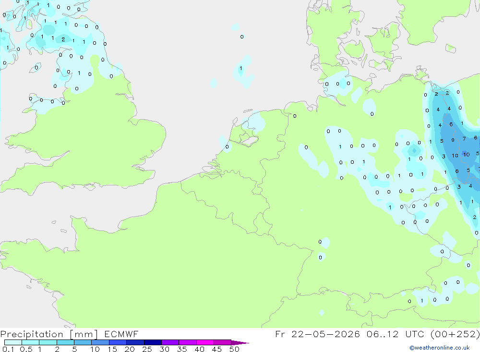The height and width of the screenshot is (352, 480).
Task: Click the '25' legend scale label
Action: (147, 349)
